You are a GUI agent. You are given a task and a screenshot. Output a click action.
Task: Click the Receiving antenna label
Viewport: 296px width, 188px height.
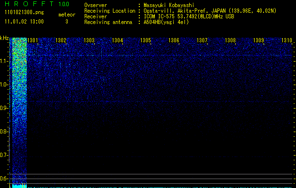[108, 22]
